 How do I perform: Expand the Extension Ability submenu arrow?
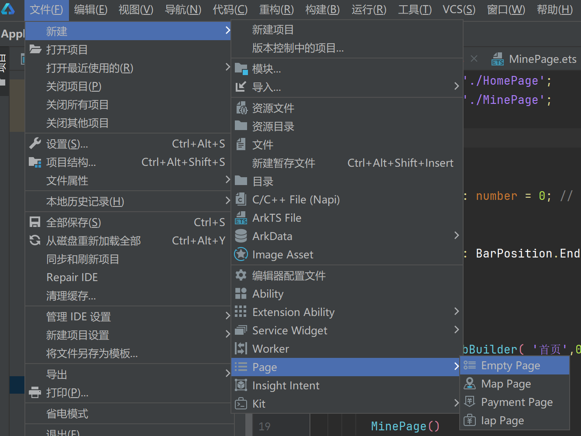457,312
